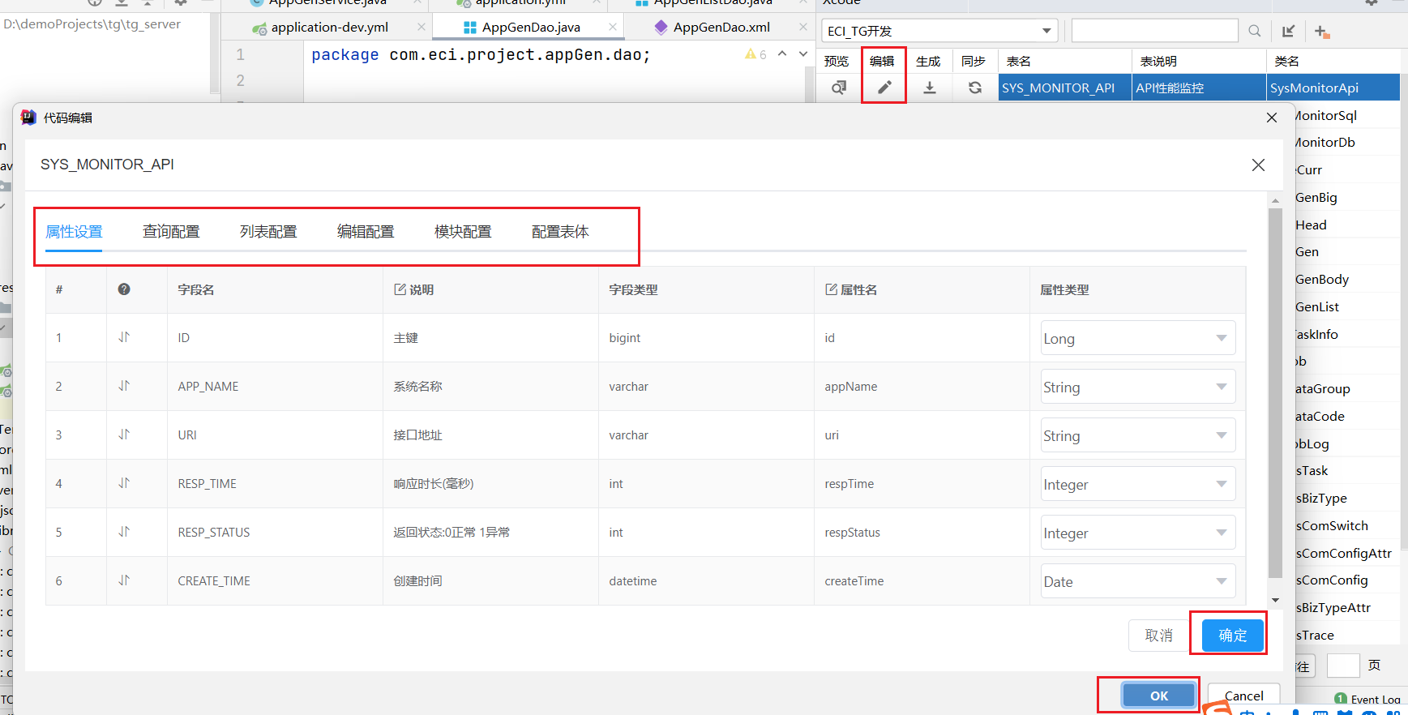Click the sort icon in URI row
The image size is (1408, 715).
124,435
